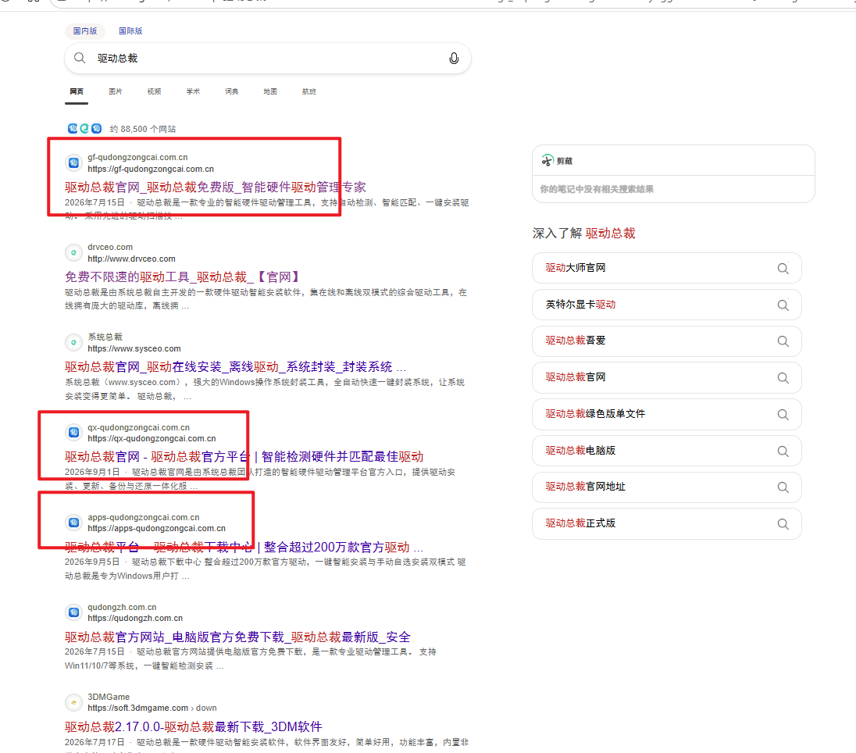Click the https://gf-qudongzongcai.com.cn URL
Screen dimensions: 856x753
pyautogui.click(x=151, y=170)
